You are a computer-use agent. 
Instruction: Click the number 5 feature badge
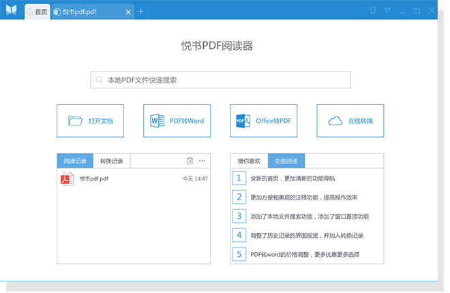(239, 254)
